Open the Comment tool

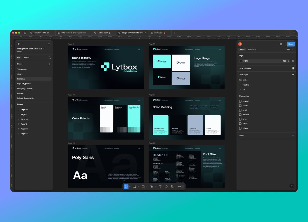(166, 187)
